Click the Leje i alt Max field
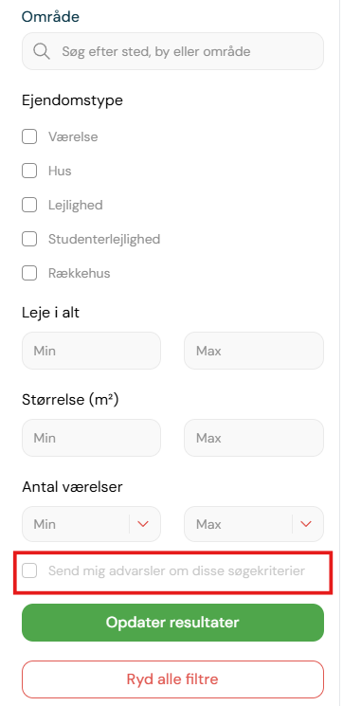This screenshot has width=343, height=706. [254, 351]
